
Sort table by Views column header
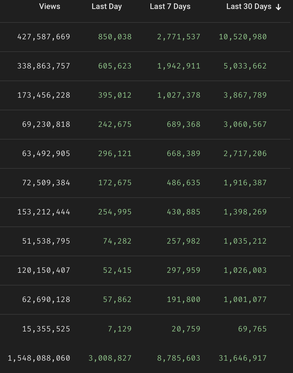50,6
